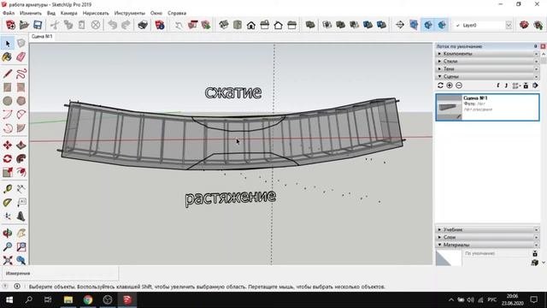Viewport: 547px width, 308px height.
Task: Click the Print icon in toolbar
Action: 143,25
